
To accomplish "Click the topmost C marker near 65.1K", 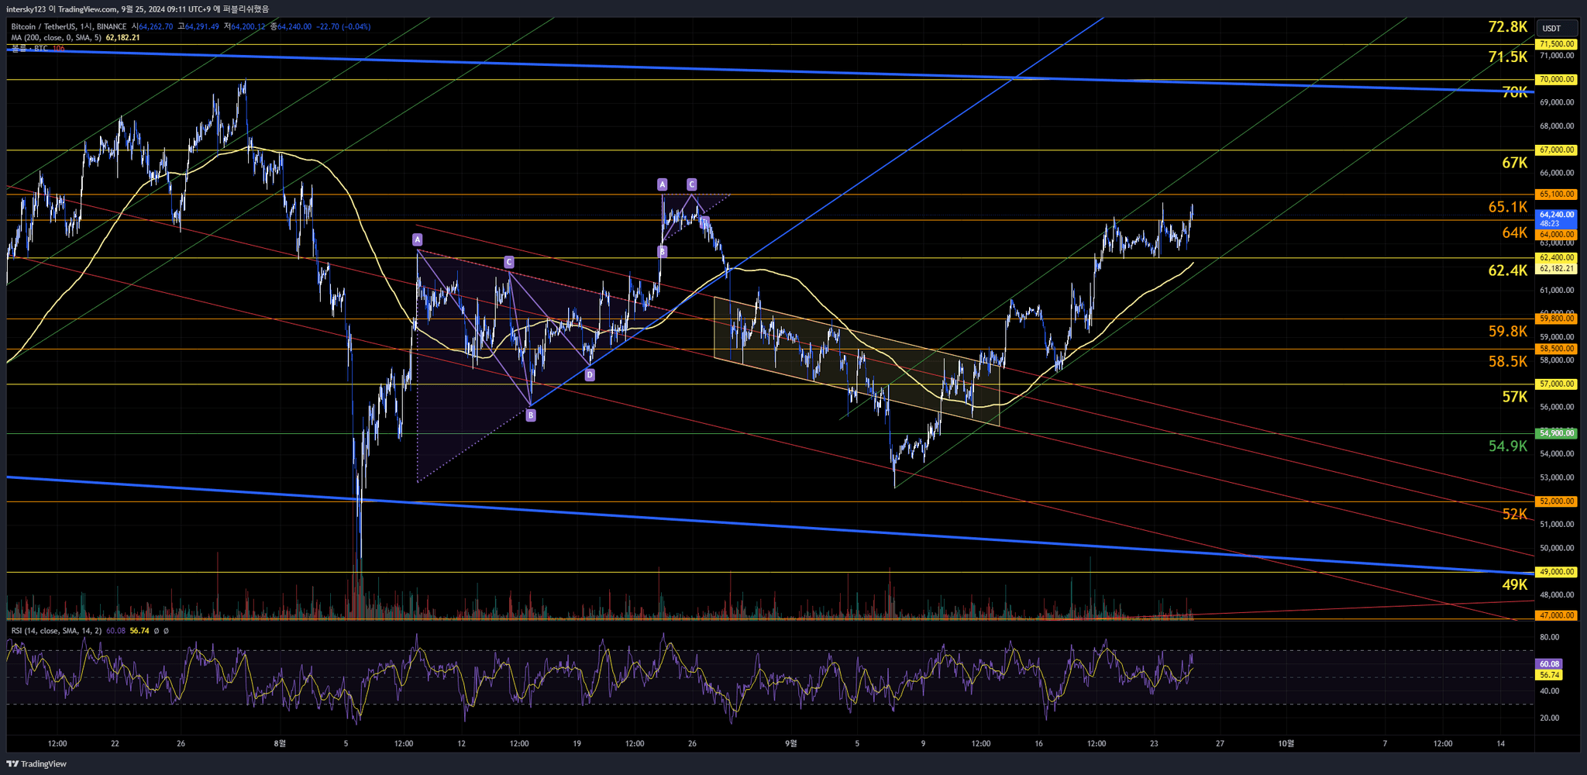I will [691, 184].
